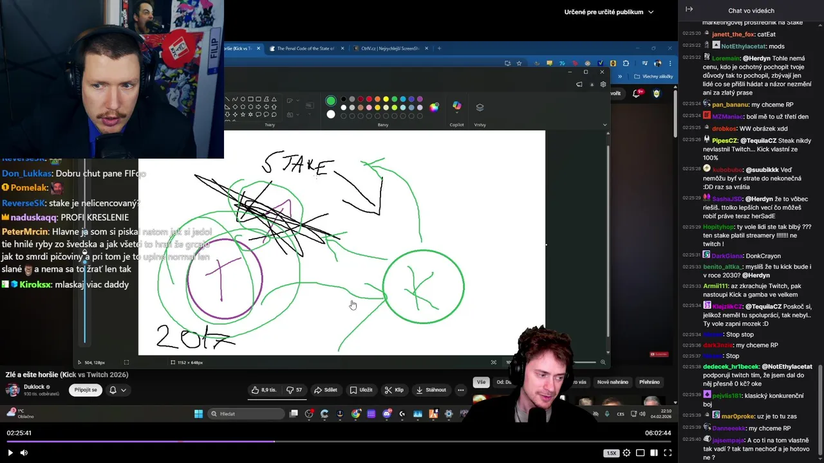The image size is (824, 463).
Task: Select the right arrow shape in Paint
Action: (258, 107)
